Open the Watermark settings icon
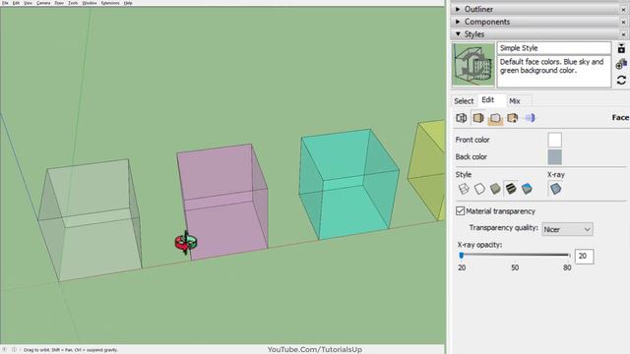 (512, 118)
